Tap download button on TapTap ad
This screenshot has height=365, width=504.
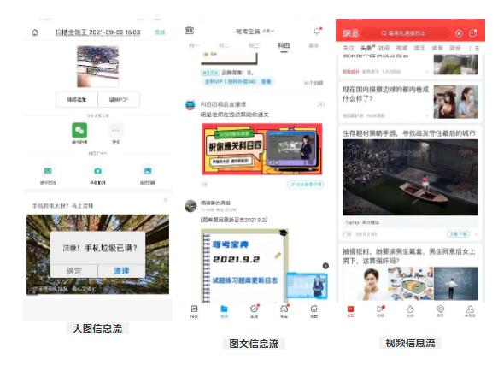pos(458,234)
